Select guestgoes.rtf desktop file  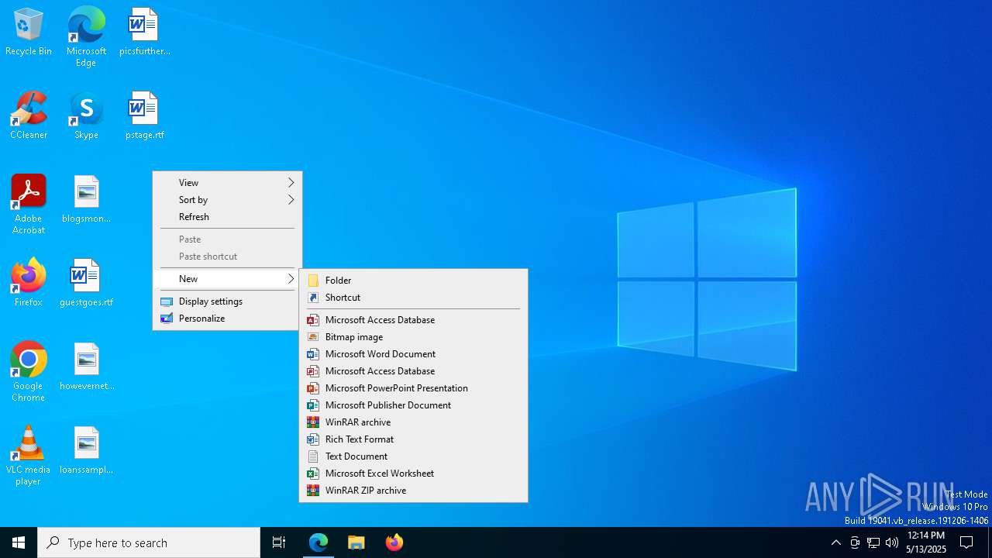[86, 284]
